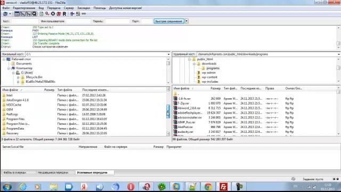Disconnect from the server using toolbar icon
Image resolution: width=341 pixels, height=192 pixels.
pyautogui.click(x=59, y=14)
